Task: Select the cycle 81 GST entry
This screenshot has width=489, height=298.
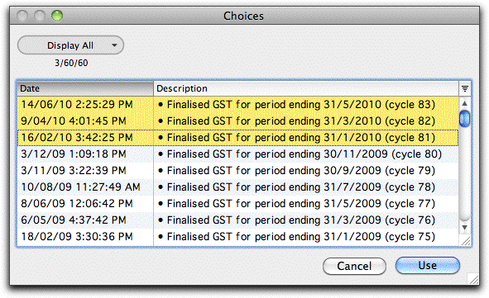Action: tap(238, 138)
